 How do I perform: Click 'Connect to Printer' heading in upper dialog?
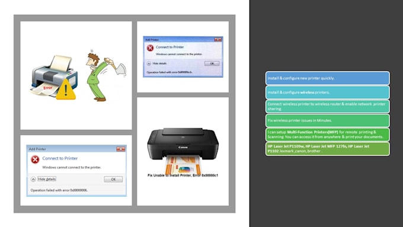click(x=169, y=47)
